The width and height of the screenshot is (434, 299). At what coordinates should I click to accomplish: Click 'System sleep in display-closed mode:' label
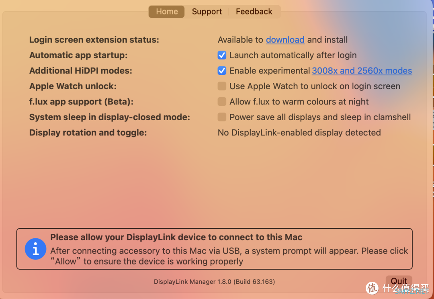pyautogui.click(x=110, y=117)
